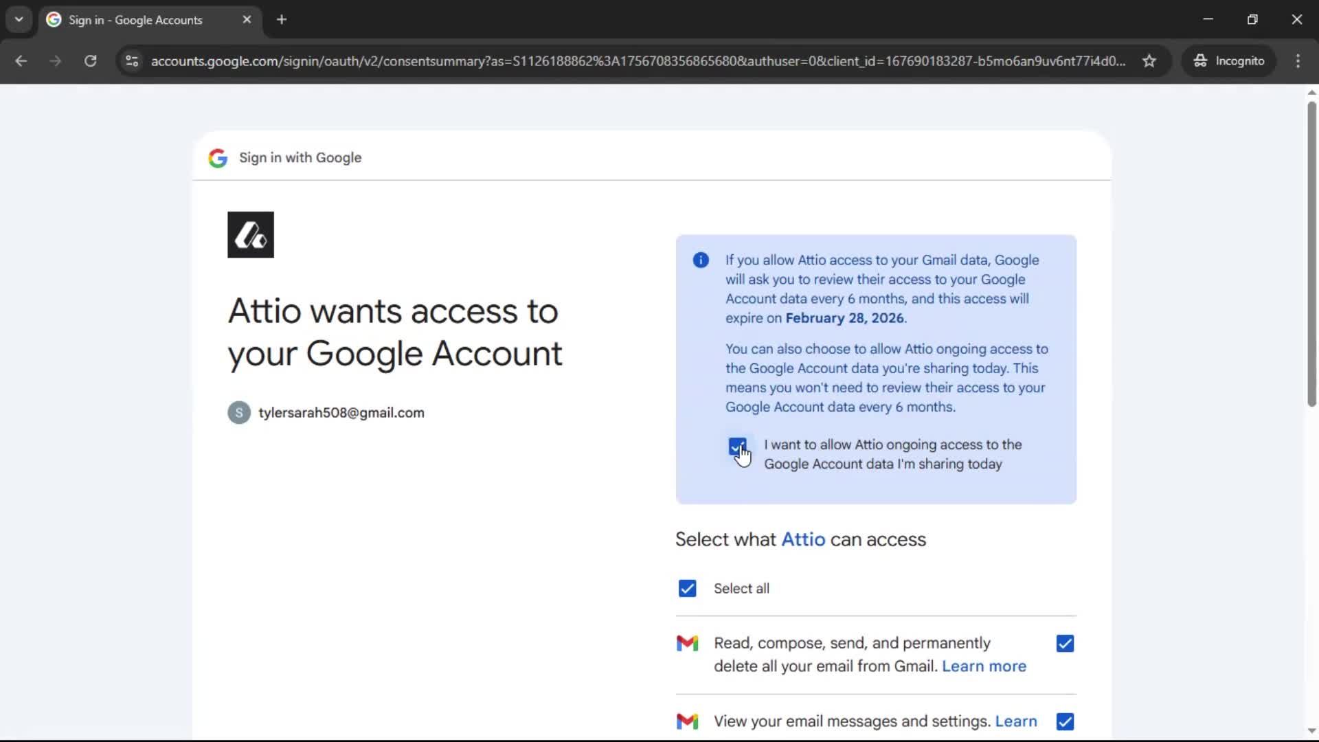Screen dimensions: 1319x742
Task: Click the Gmail icon next to the read permission
Action: pos(688,643)
